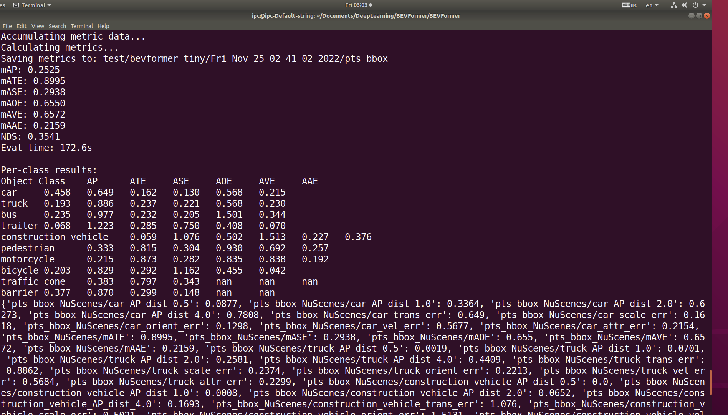Toggle the window restore button on the titlebar

click(699, 16)
